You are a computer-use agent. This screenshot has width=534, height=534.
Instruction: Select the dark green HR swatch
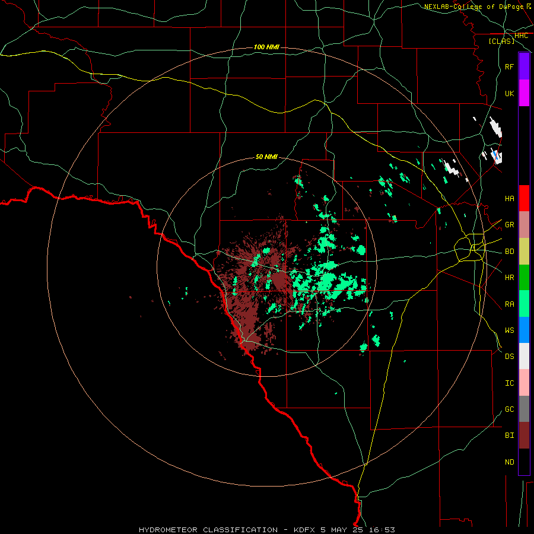[524, 278]
